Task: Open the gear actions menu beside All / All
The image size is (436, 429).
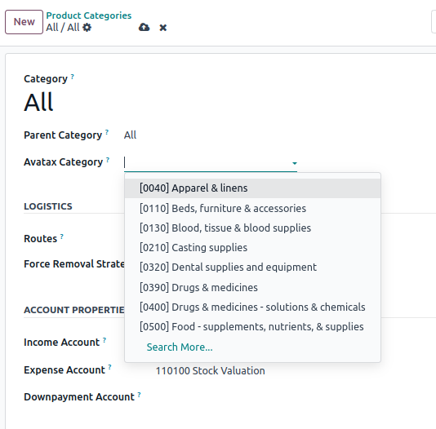Action: click(x=87, y=28)
